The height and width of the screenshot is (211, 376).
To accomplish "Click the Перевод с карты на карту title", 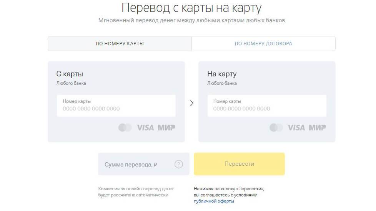I will (191, 8).
